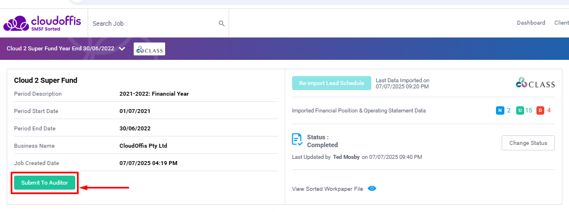Click the green U updated items badge
The width and height of the screenshot is (569, 212).
(520, 111)
